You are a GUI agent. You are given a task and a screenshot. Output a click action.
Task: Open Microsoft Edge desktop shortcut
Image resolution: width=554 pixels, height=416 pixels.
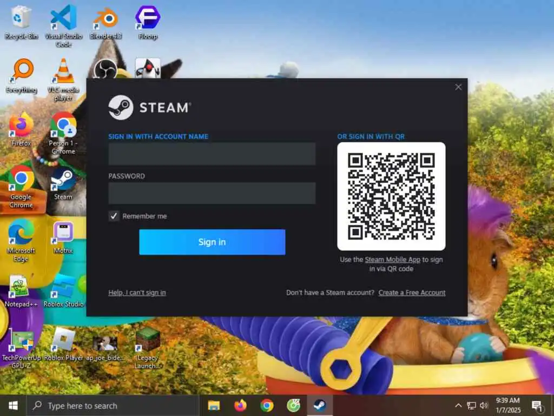tap(21, 240)
